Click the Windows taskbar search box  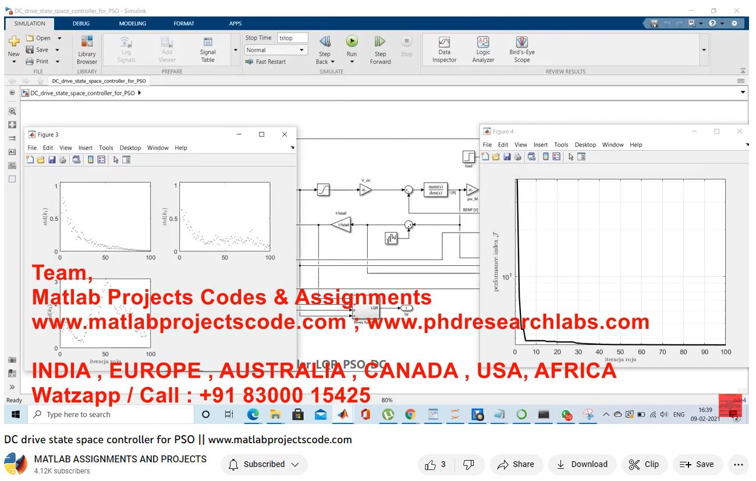111,415
